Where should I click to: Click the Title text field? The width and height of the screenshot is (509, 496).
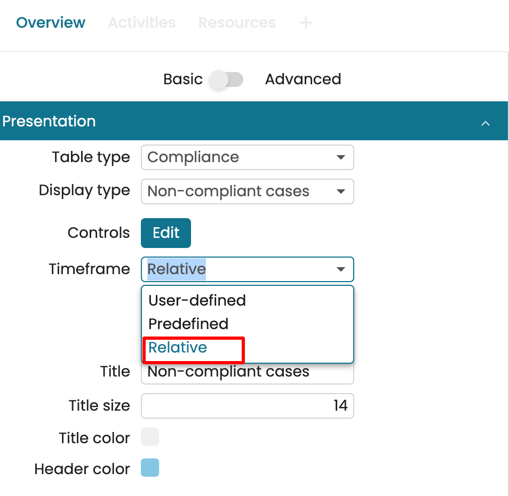pos(247,373)
